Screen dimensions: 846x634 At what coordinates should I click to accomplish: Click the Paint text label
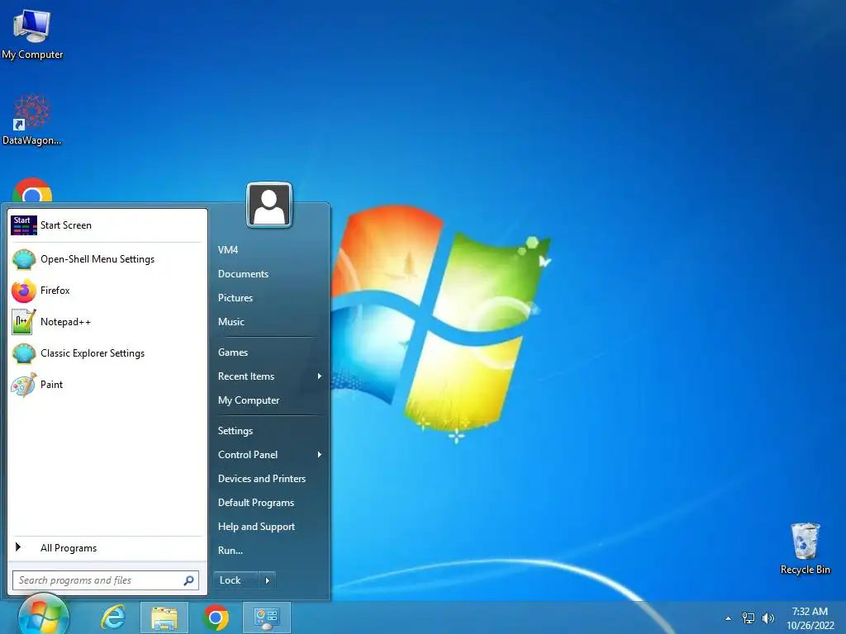pyautogui.click(x=51, y=385)
